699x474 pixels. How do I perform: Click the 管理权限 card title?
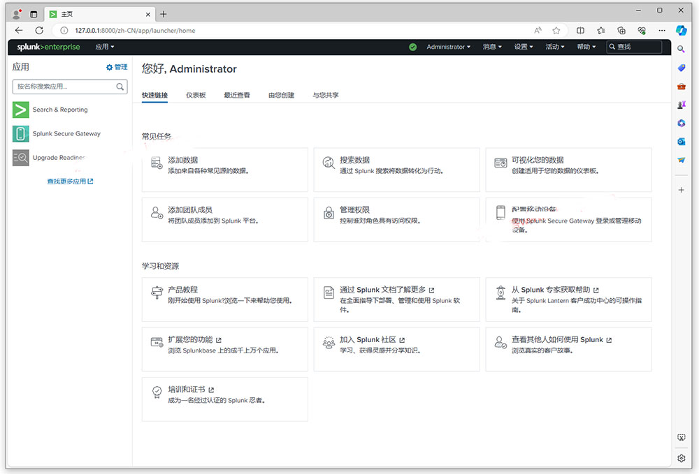coord(354,210)
